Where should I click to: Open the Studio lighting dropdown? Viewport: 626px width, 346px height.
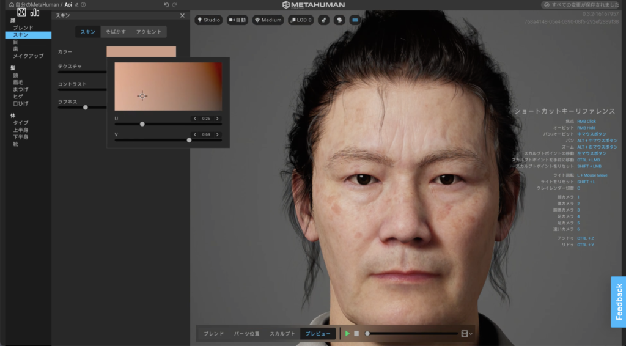[x=208, y=20]
